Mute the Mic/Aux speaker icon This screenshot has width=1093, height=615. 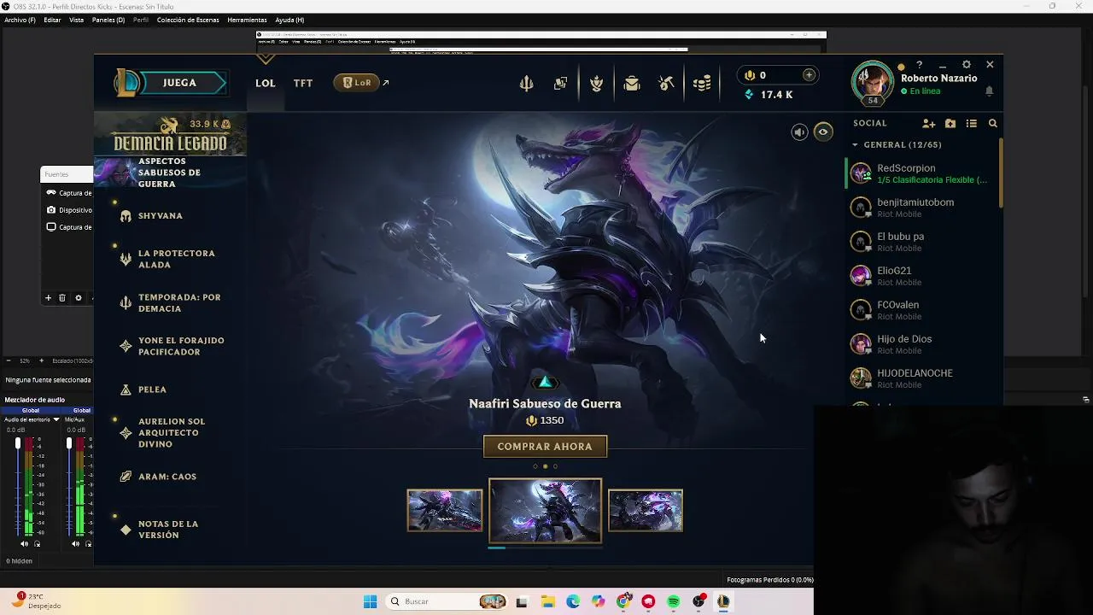click(75, 544)
